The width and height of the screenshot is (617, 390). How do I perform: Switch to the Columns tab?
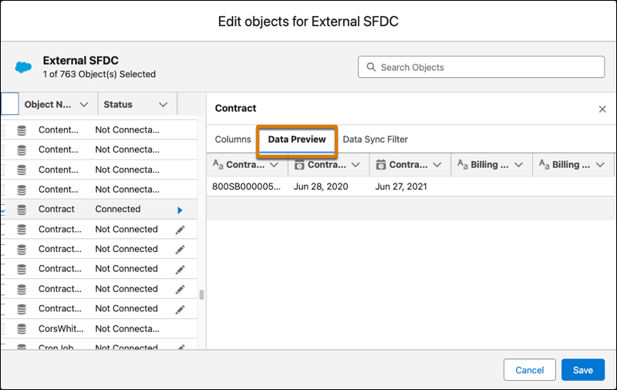(233, 140)
